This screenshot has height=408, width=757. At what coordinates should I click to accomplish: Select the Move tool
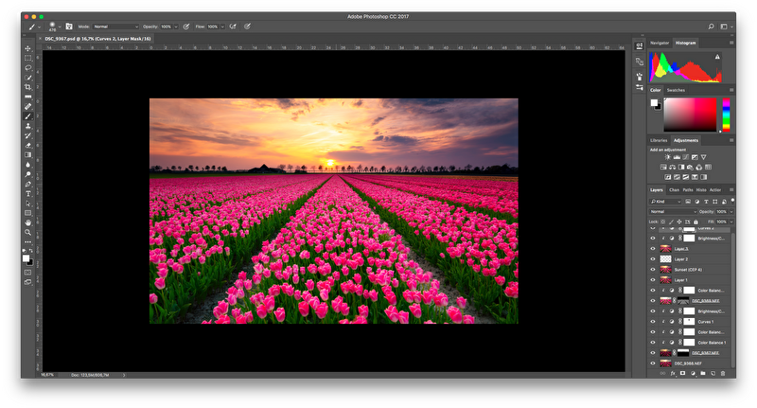point(28,48)
